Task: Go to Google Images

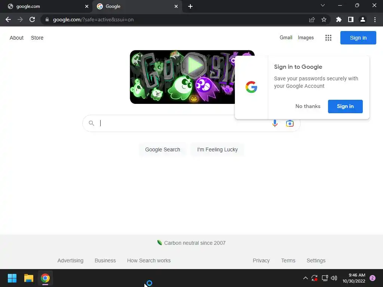Action: point(306,38)
